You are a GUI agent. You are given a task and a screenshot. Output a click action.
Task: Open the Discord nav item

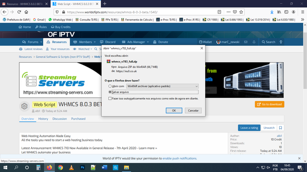click(x=107, y=42)
